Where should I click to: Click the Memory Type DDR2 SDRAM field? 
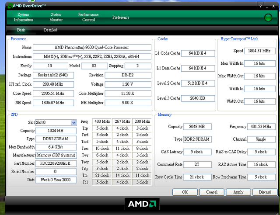pos(197,139)
